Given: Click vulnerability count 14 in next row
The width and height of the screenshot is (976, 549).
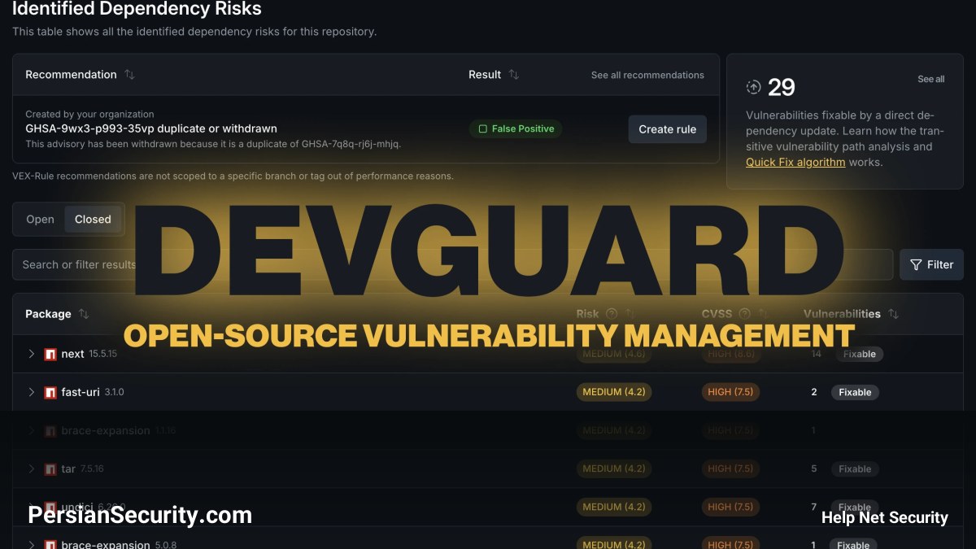Looking at the screenshot, I should (x=817, y=354).
